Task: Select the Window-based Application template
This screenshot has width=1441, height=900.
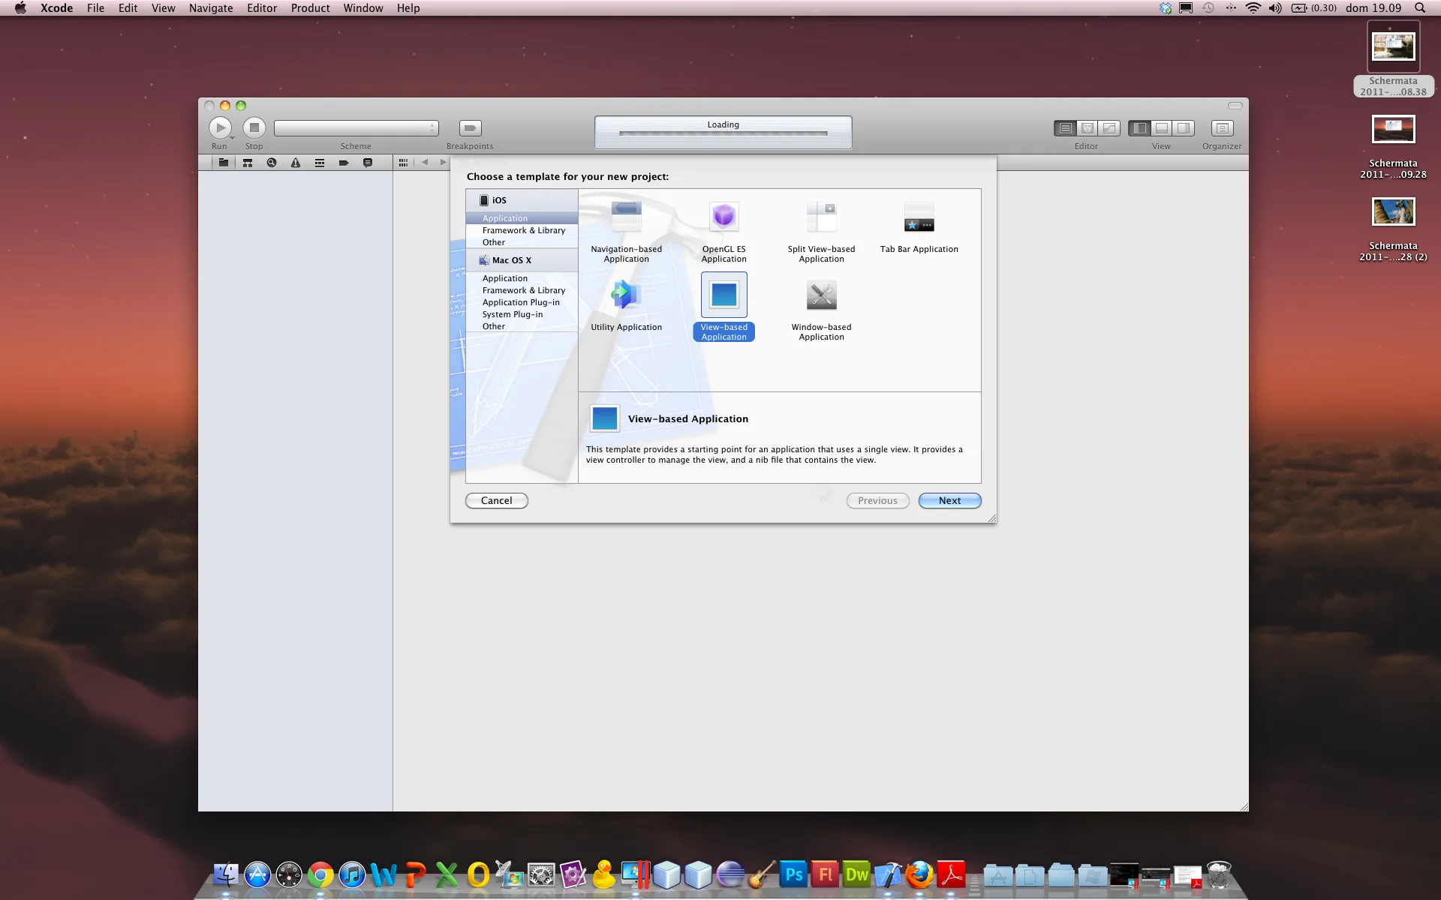Action: [820, 295]
